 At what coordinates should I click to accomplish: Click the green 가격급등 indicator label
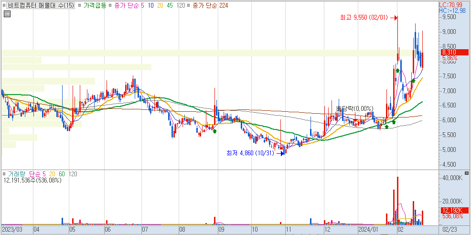[x=94, y=5]
